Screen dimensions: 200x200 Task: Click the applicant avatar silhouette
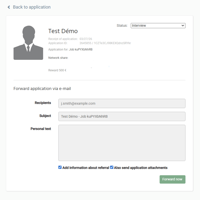28,43
